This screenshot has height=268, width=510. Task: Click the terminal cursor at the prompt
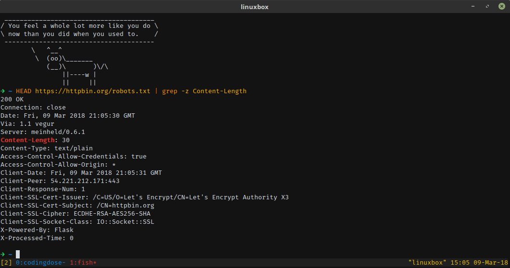click(x=18, y=254)
